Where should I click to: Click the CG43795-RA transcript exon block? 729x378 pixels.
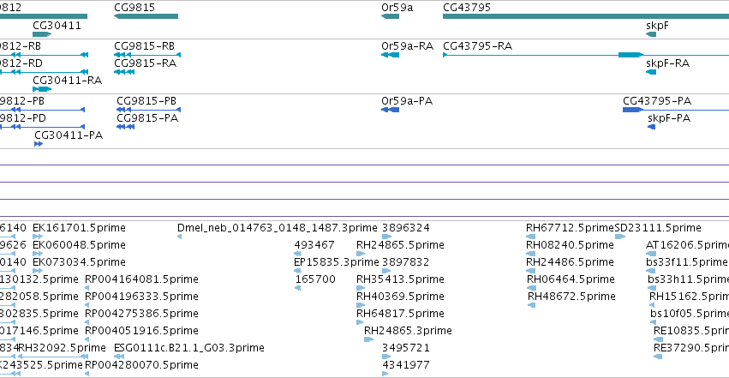pyautogui.click(x=630, y=55)
